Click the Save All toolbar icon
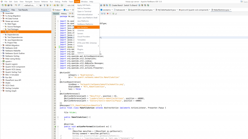 point(11,5)
